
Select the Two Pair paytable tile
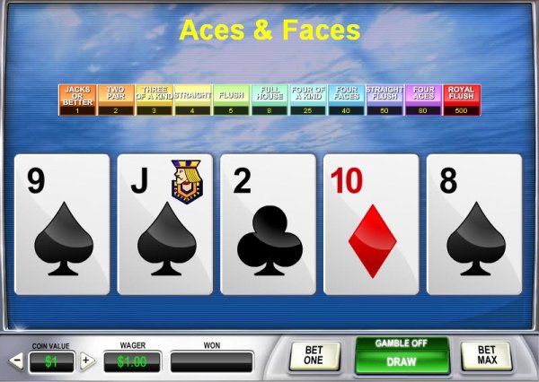click(116, 100)
